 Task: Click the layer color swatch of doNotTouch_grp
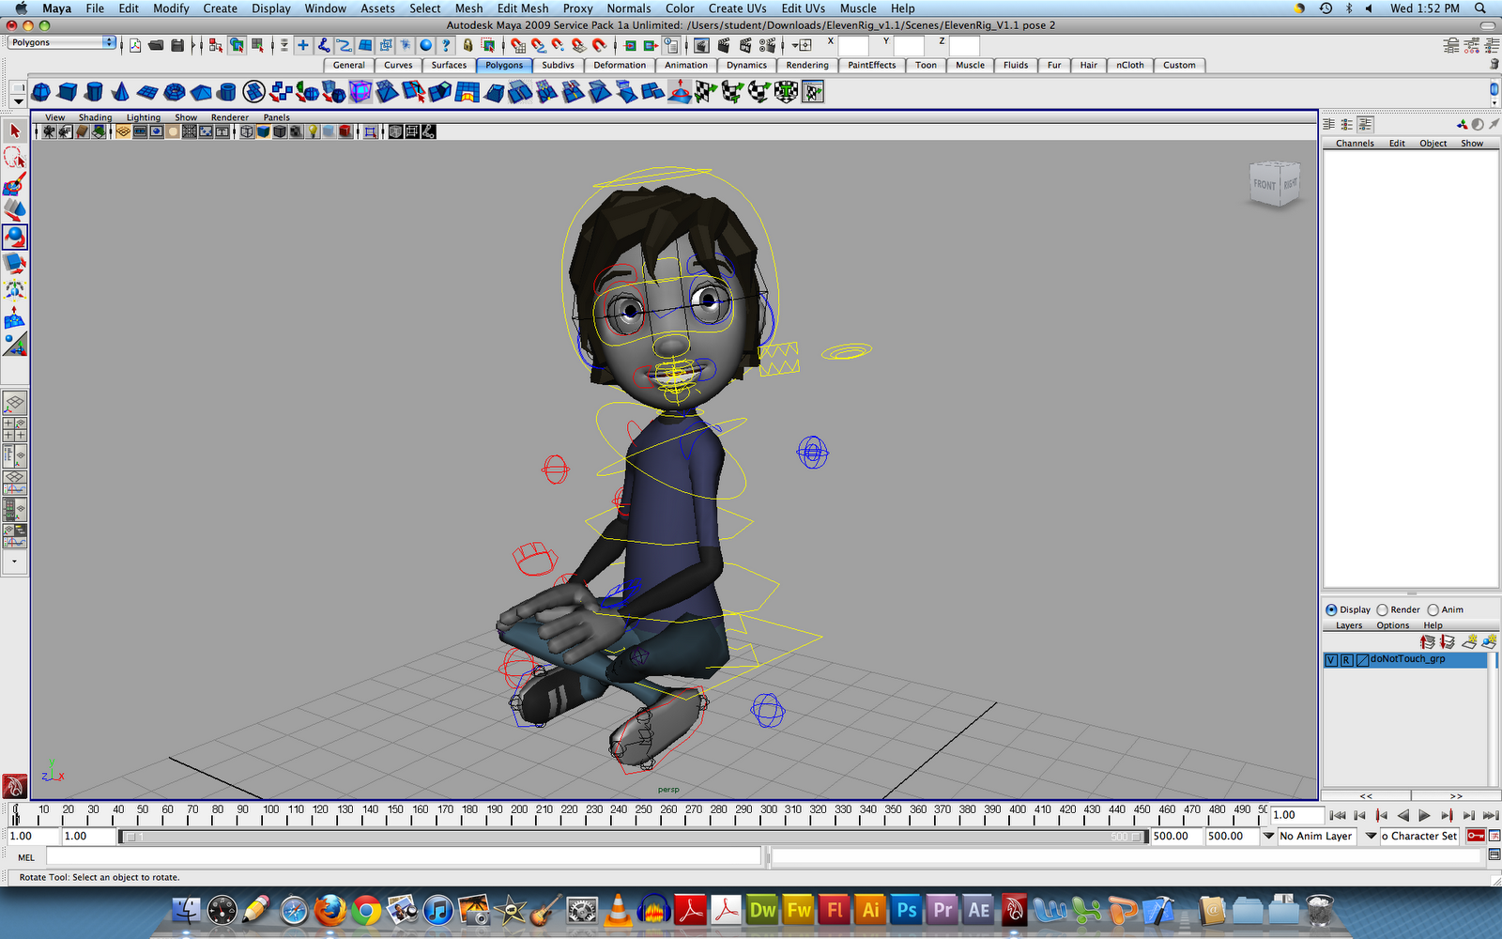click(1362, 660)
